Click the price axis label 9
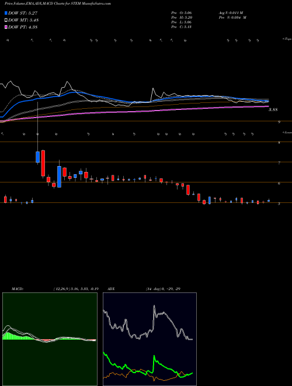292x386 pixels. tap(280, 122)
